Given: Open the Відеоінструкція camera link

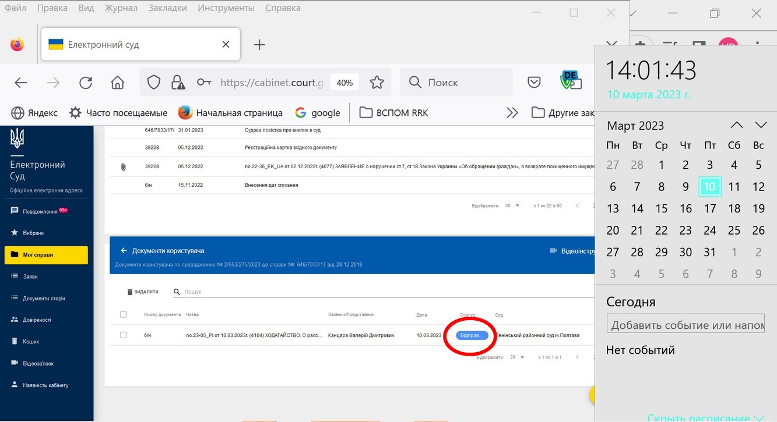Looking at the screenshot, I should pyautogui.click(x=572, y=250).
